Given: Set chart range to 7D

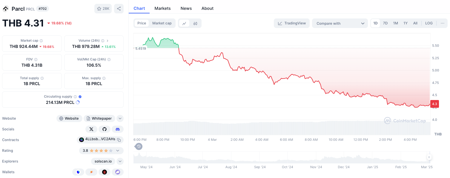Looking at the screenshot, I should point(385,23).
